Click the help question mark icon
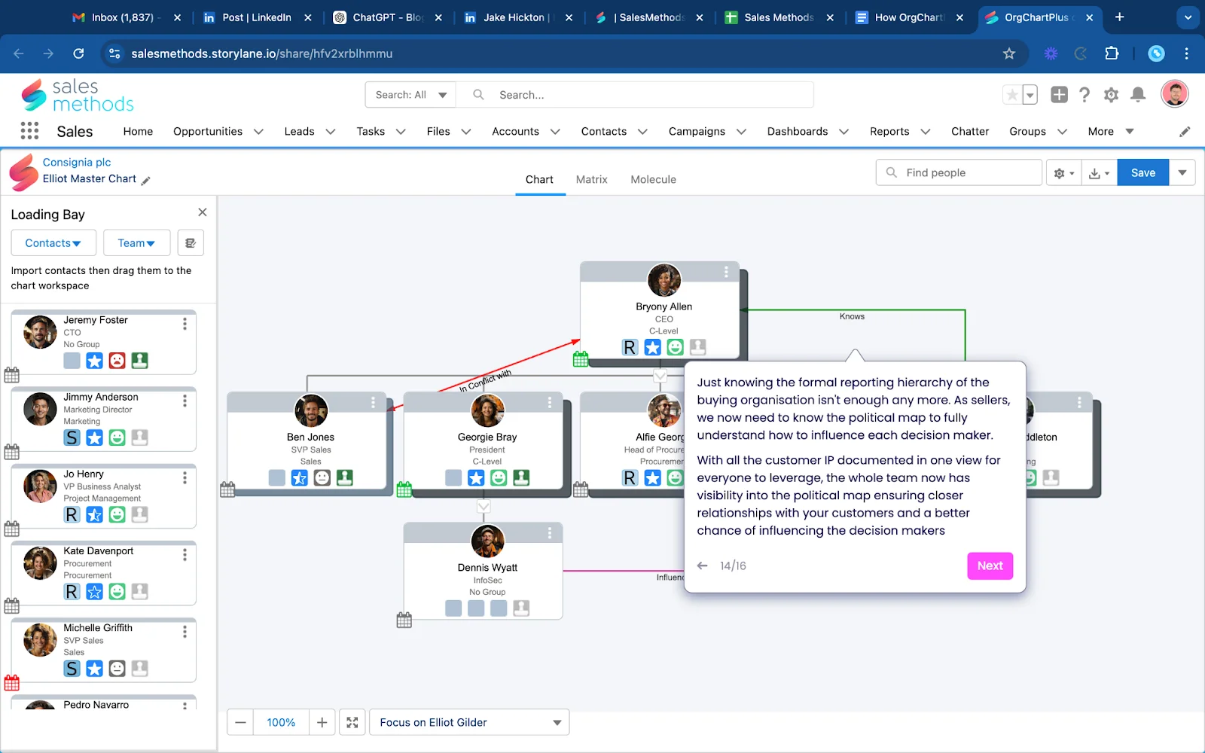The width and height of the screenshot is (1205, 753). point(1084,95)
